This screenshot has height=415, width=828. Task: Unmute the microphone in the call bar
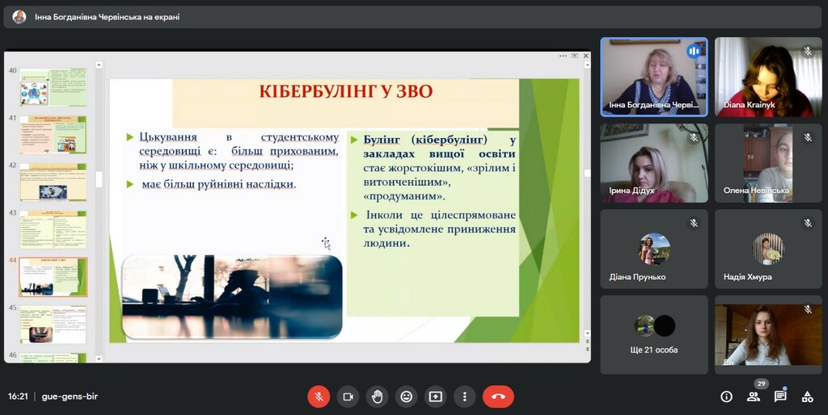tap(319, 396)
